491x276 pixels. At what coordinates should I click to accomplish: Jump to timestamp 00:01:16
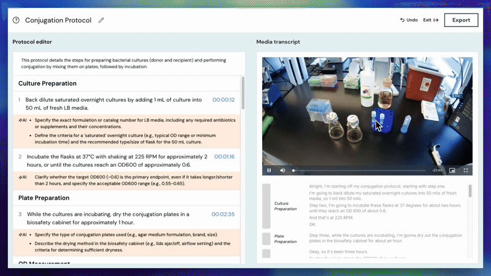224,157
